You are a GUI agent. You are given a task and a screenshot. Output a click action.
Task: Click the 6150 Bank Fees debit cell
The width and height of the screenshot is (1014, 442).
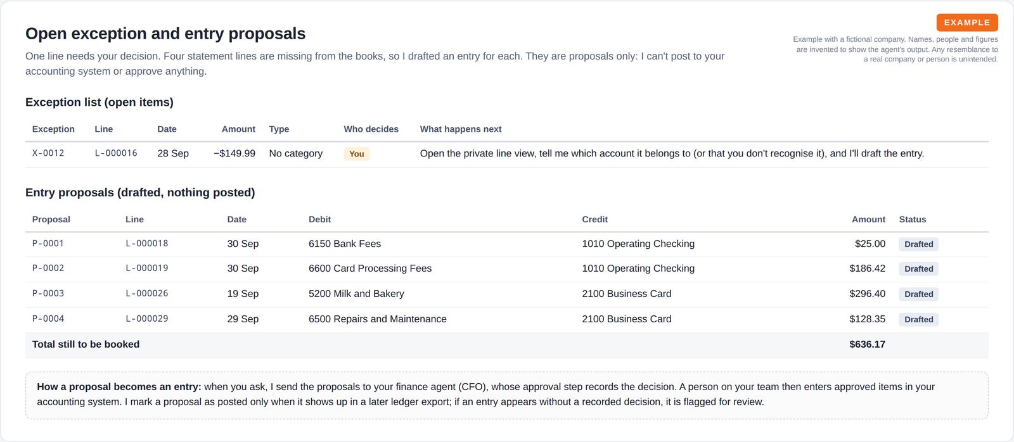coord(345,244)
